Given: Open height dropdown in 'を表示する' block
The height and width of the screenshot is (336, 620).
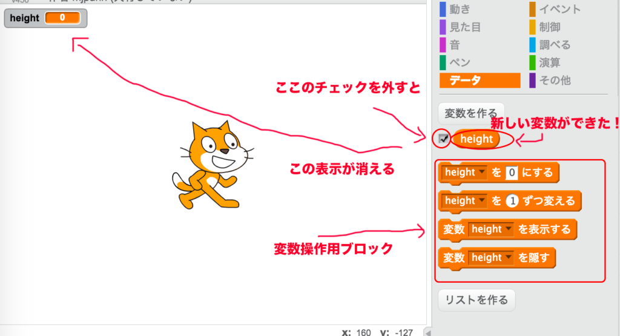Looking at the screenshot, I should [x=492, y=229].
